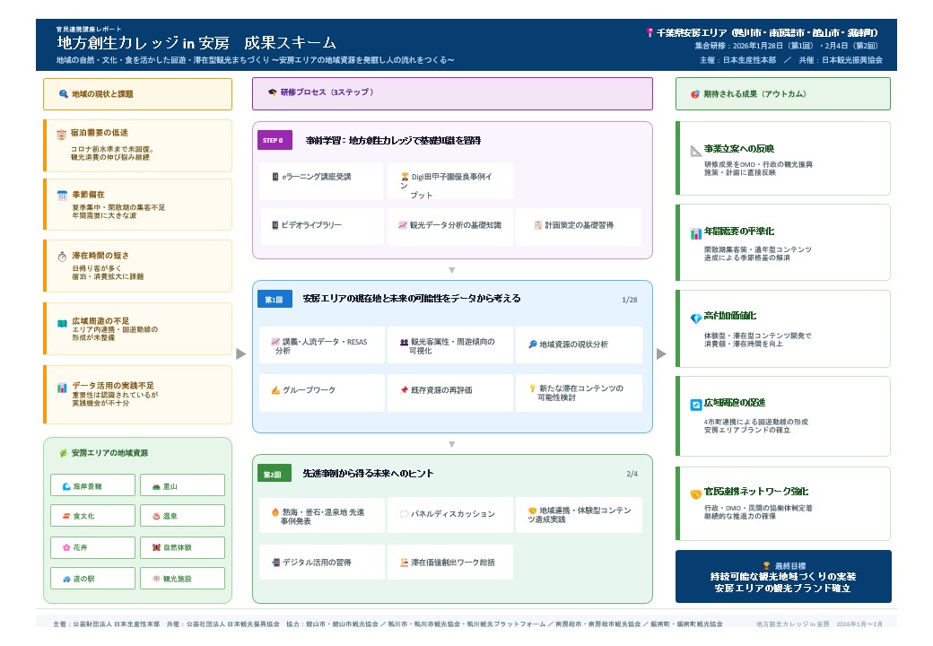Click the handshake icon beside 官民連携ネットワーク強化
933x646 pixels.
pos(696,493)
